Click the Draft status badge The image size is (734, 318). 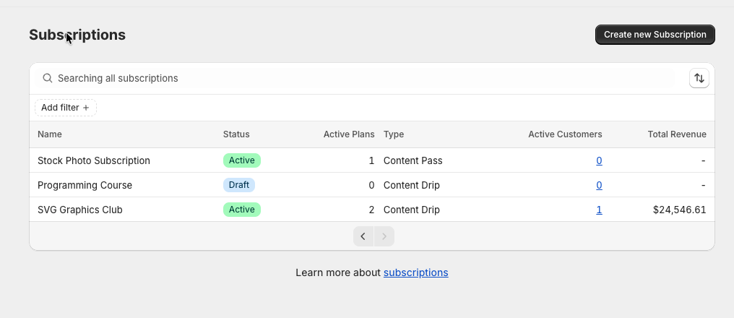pyautogui.click(x=238, y=185)
